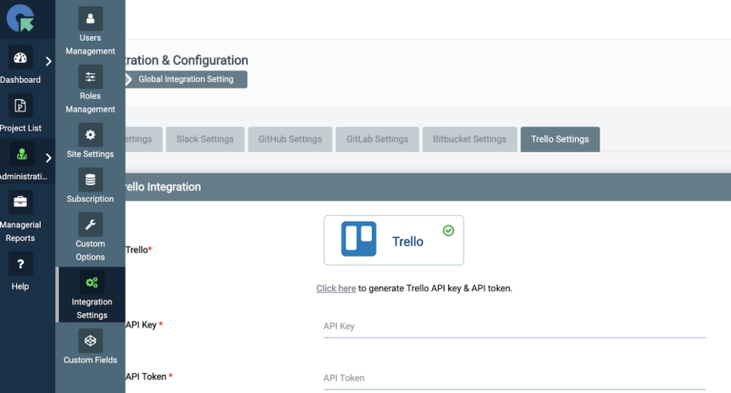Open Project List icon

coord(21,105)
